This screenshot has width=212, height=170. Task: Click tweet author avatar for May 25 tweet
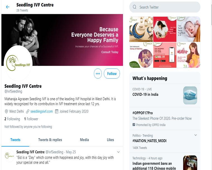click(x=9, y=156)
